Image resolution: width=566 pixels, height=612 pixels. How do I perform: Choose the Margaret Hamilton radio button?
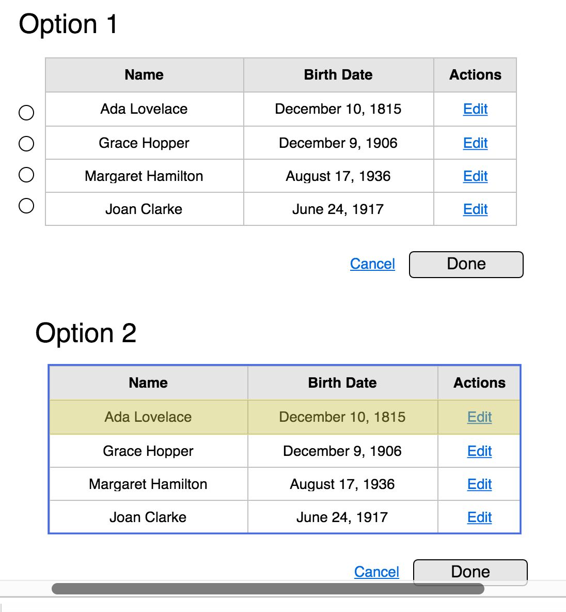[x=26, y=175]
